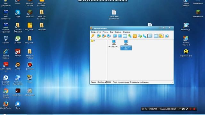Select ipgeobase.exe smiley icon
Screen dimensions: 205x115
coord(186,53)
